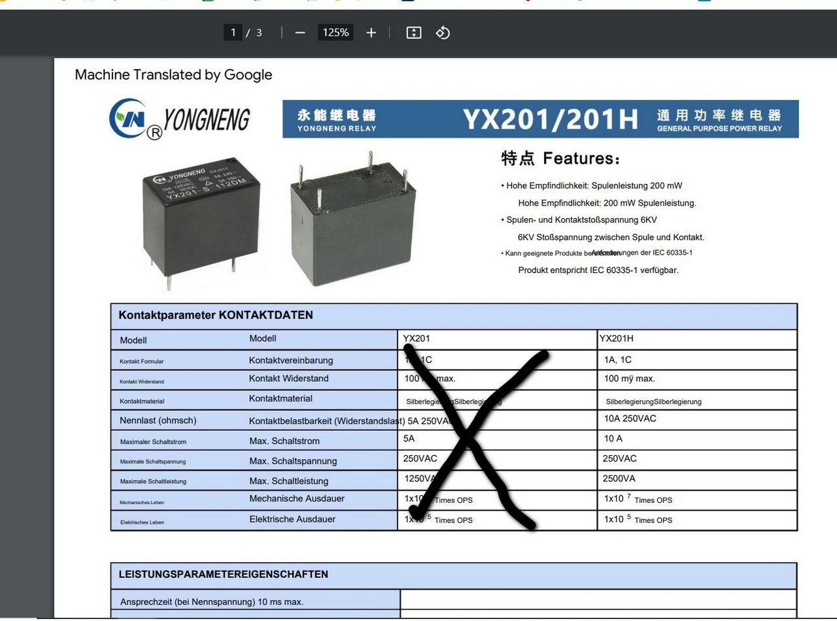The width and height of the screenshot is (837, 621).
Task: Click "250VAC" in the YX201H column
Action: tap(619, 458)
